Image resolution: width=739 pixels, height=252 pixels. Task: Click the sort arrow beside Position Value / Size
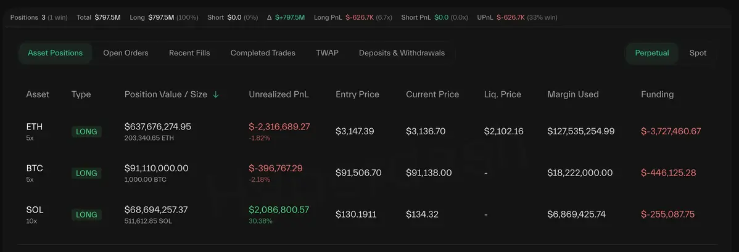(216, 95)
